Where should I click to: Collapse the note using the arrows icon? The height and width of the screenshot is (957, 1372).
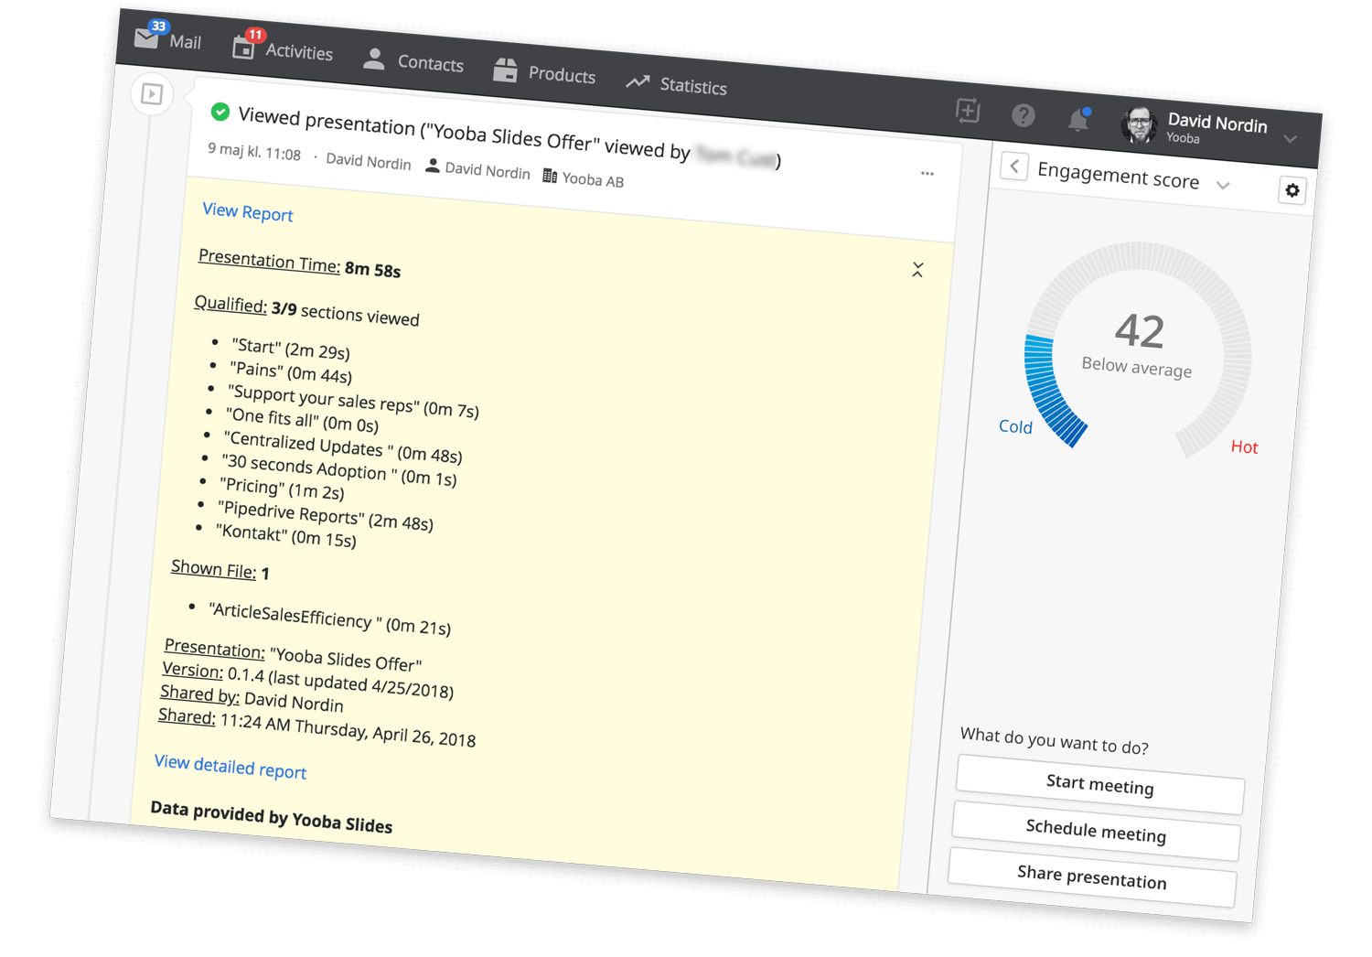tap(917, 270)
